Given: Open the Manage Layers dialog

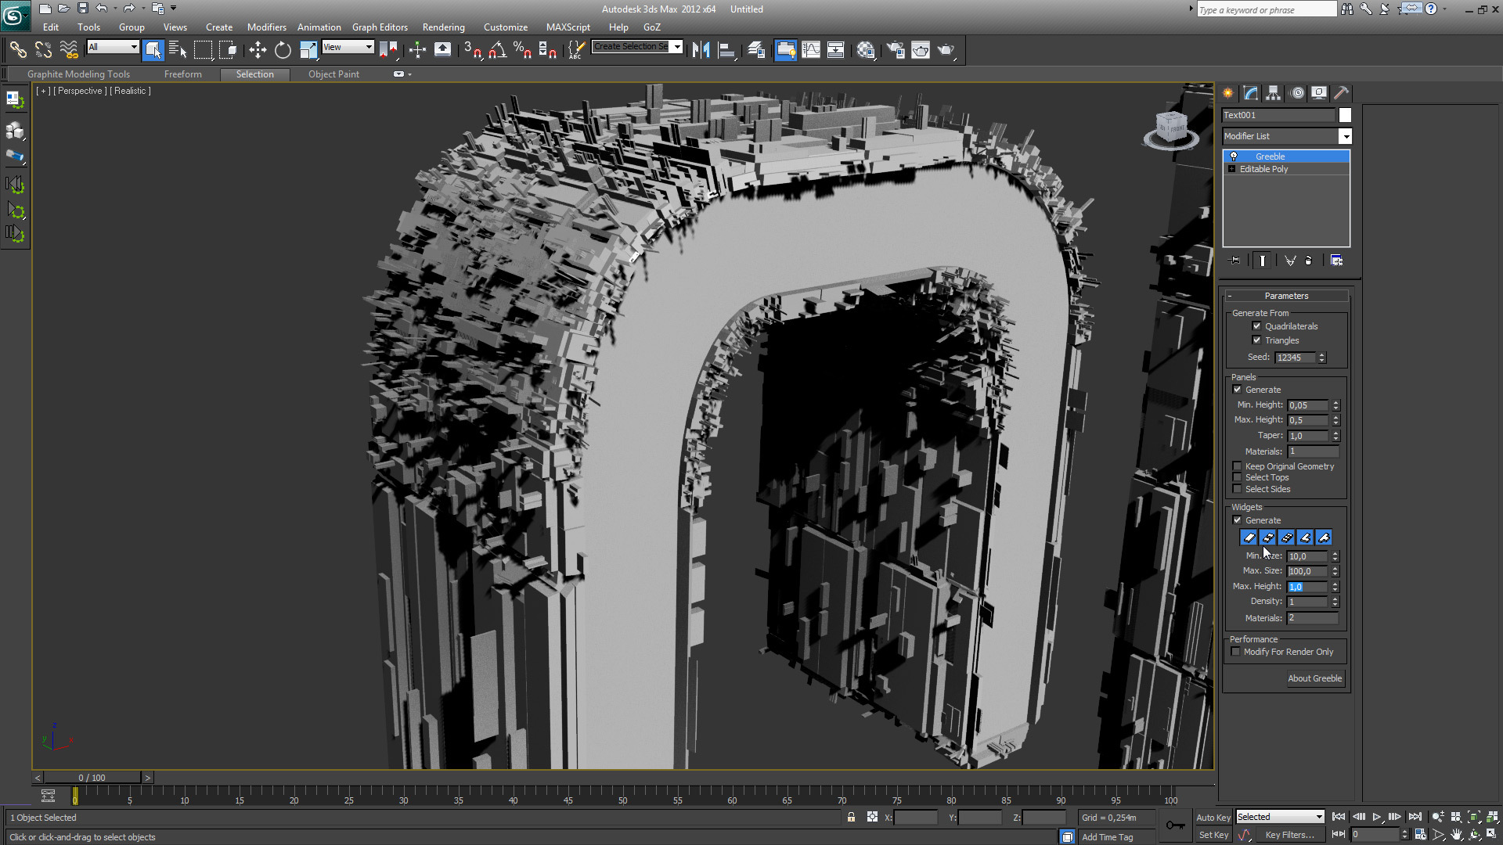Looking at the screenshot, I should pyautogui.click(x=756, y=50).
